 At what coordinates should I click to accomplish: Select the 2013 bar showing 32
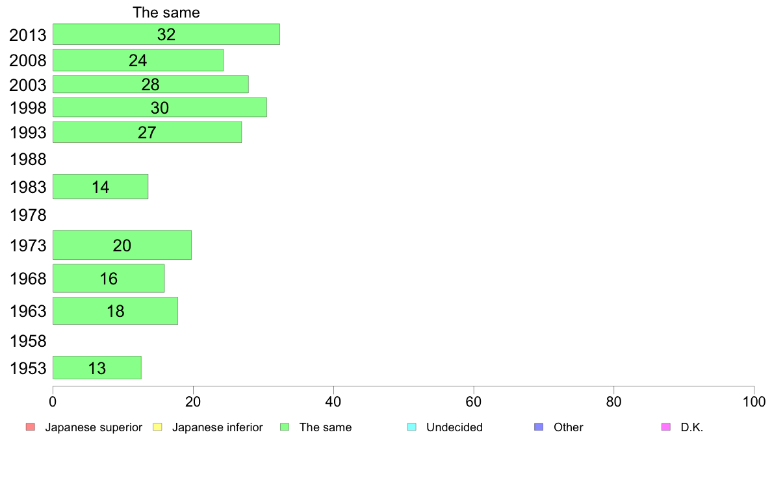[166, 34]
